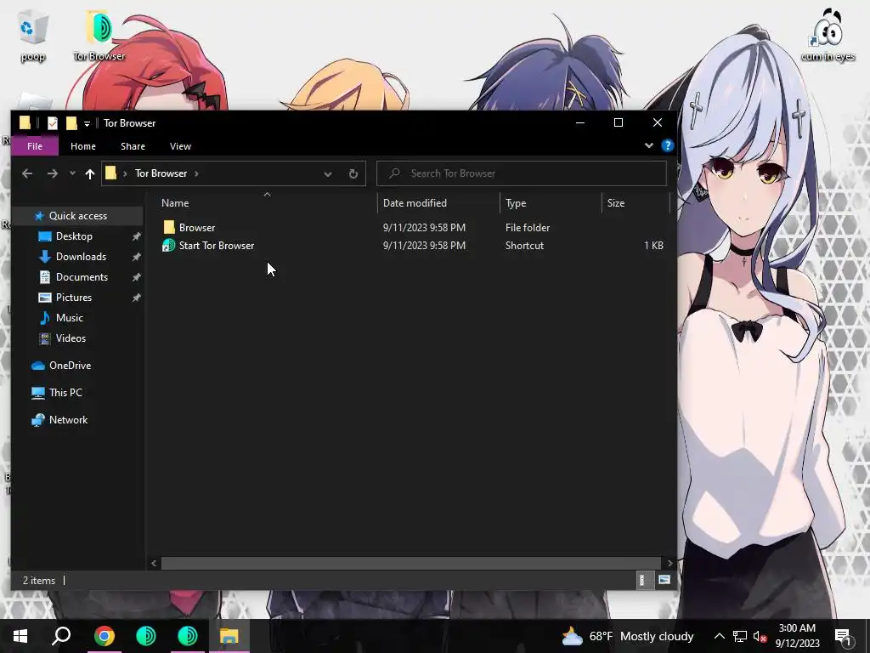Click the network tray icon
870x653 pixels.
(740, 636)
